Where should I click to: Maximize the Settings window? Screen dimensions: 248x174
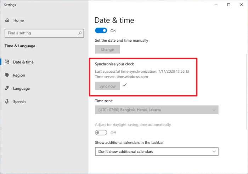(x=229, y=5)
